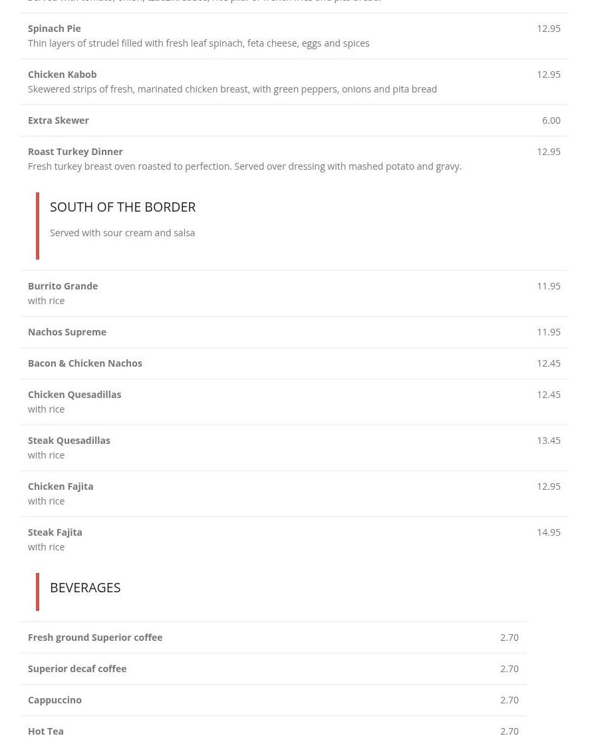Select Burrito Grande menu entry

point(63,286)
